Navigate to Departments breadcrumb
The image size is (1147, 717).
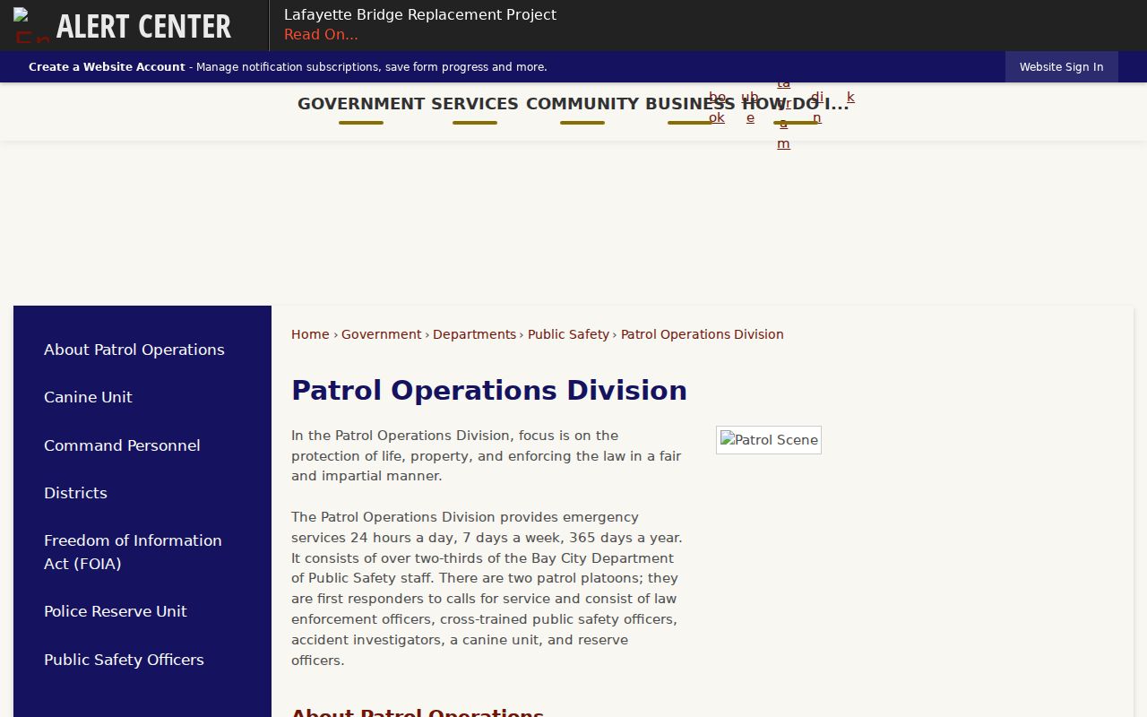pyautogui.click(x=474, y=334)
